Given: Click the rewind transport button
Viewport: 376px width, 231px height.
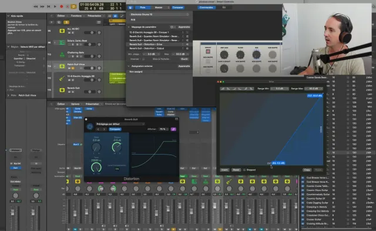Looking at the screenshot, I should point(35,6).
